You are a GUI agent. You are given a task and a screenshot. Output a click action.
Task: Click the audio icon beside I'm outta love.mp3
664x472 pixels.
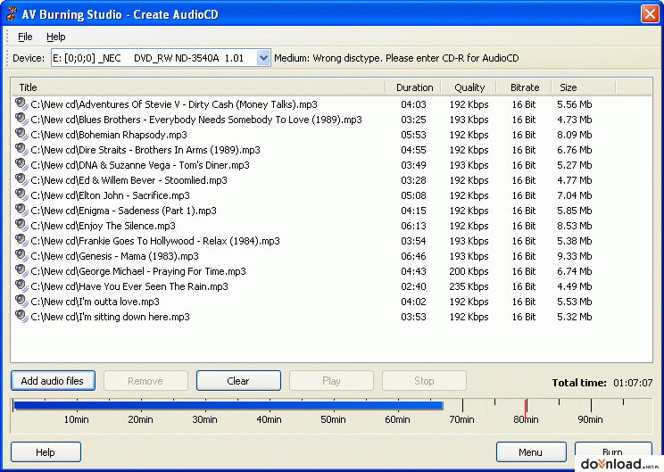(x=21, y=302)
